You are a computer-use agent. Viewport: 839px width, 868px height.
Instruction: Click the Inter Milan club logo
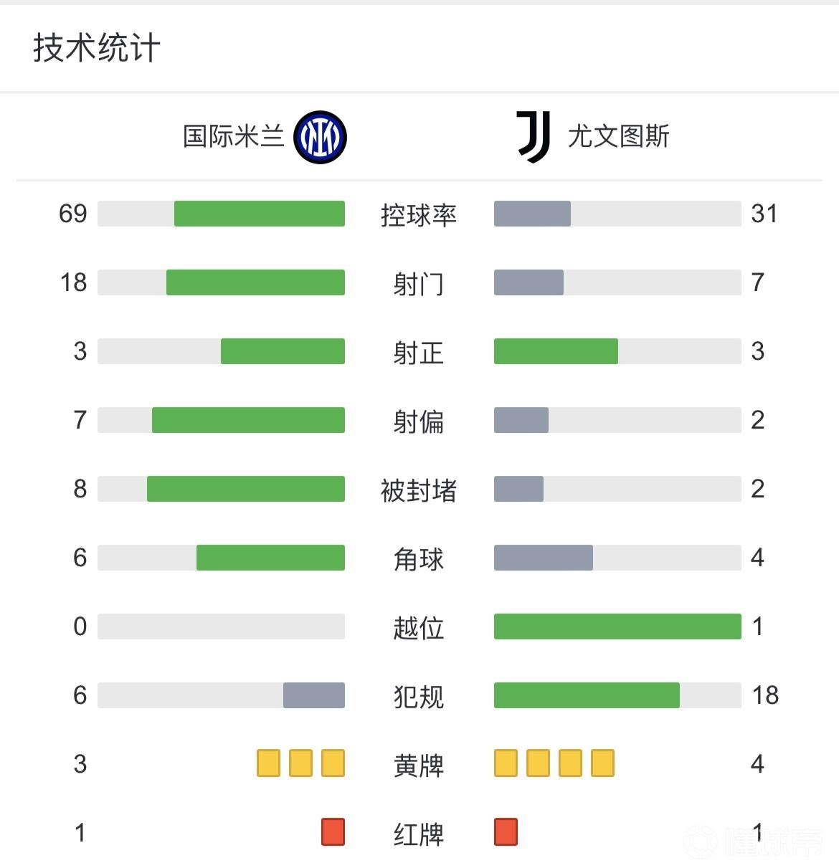tap(320, 137)
